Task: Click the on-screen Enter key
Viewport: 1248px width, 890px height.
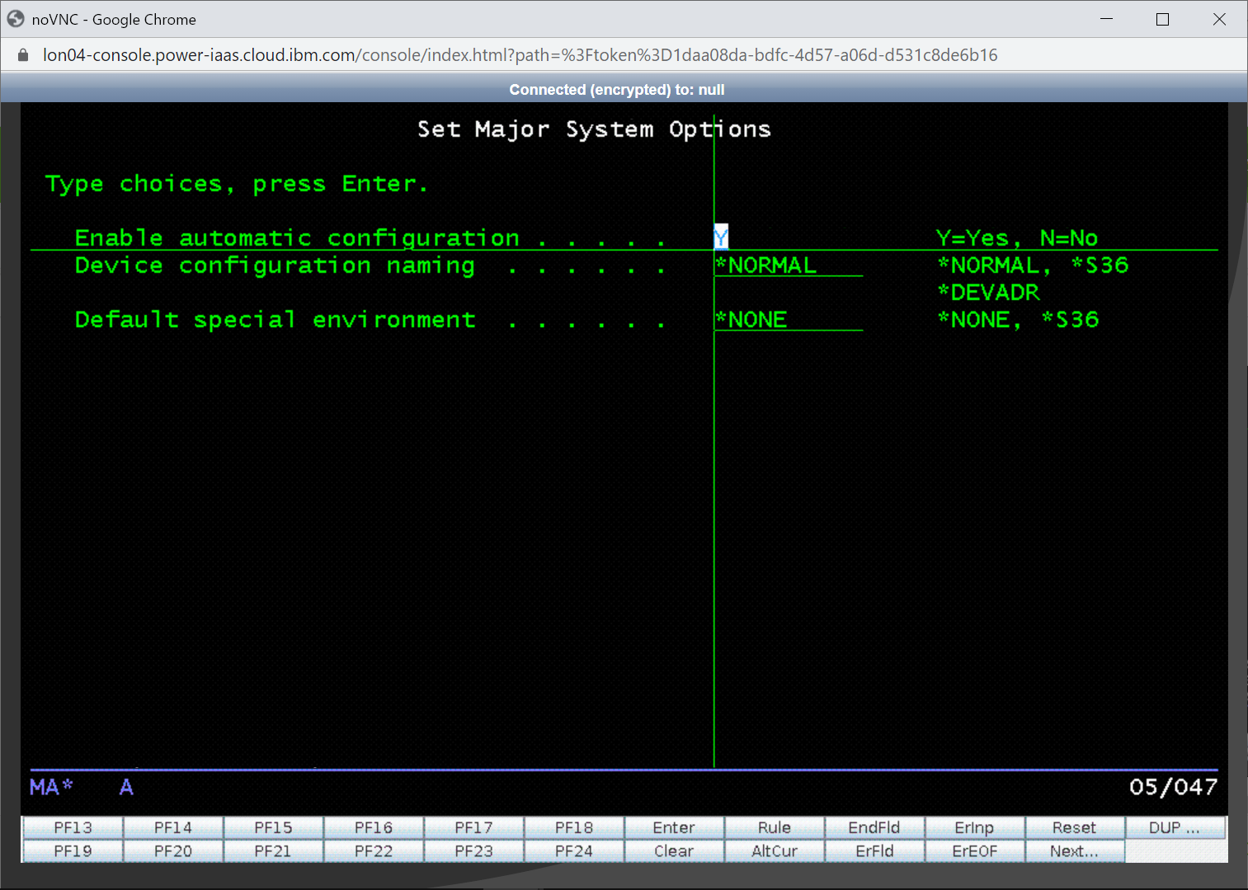Action: [x=674, y=827]
